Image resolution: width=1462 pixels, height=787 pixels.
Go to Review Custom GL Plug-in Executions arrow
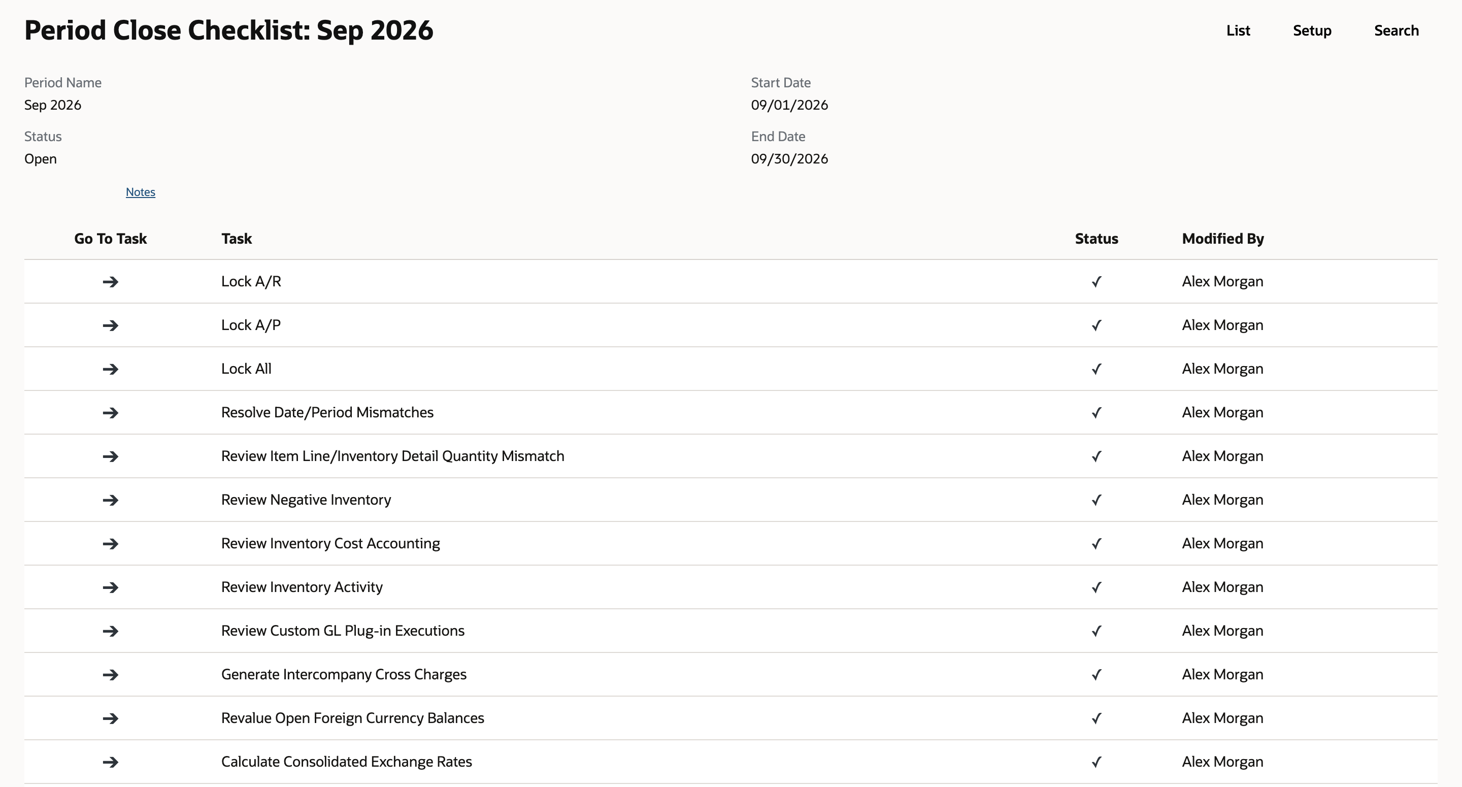coord(110,631)
